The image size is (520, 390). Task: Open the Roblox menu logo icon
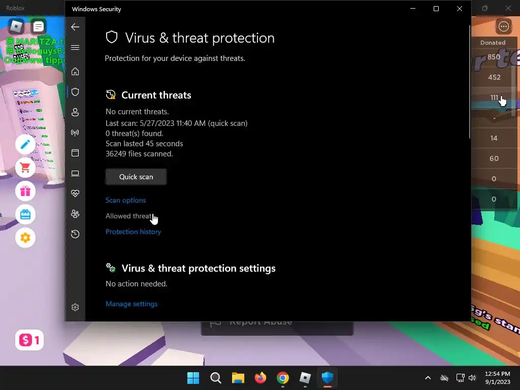(x=16, y=26)
